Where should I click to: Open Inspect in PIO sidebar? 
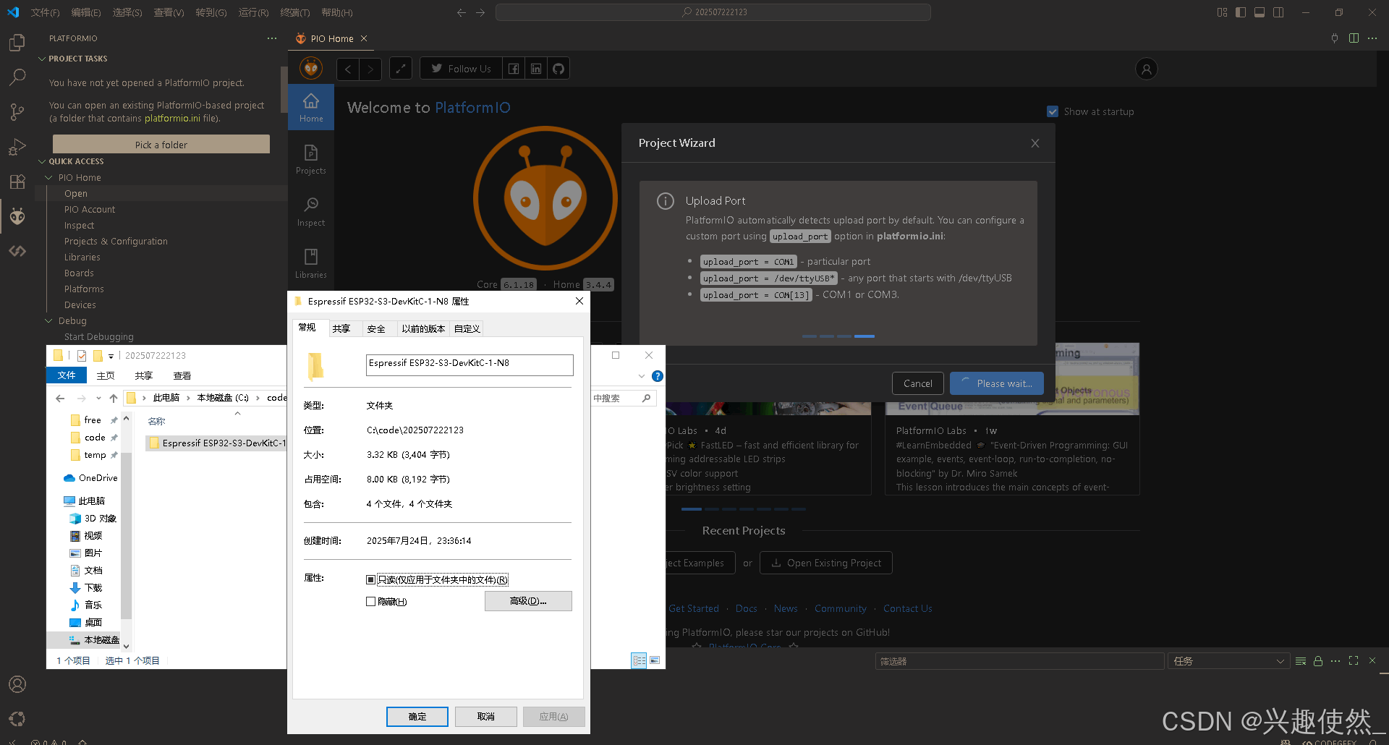(x=311, y=211)
